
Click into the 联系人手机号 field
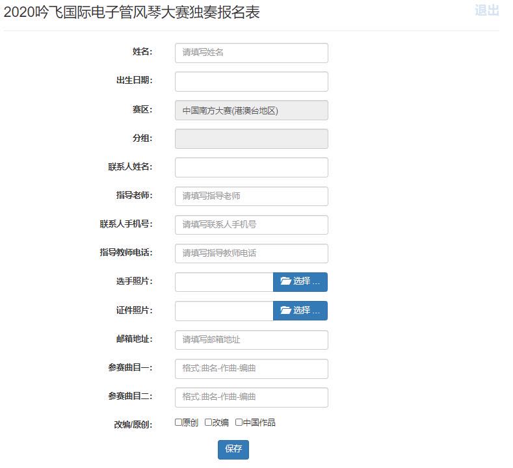point(251,225)
